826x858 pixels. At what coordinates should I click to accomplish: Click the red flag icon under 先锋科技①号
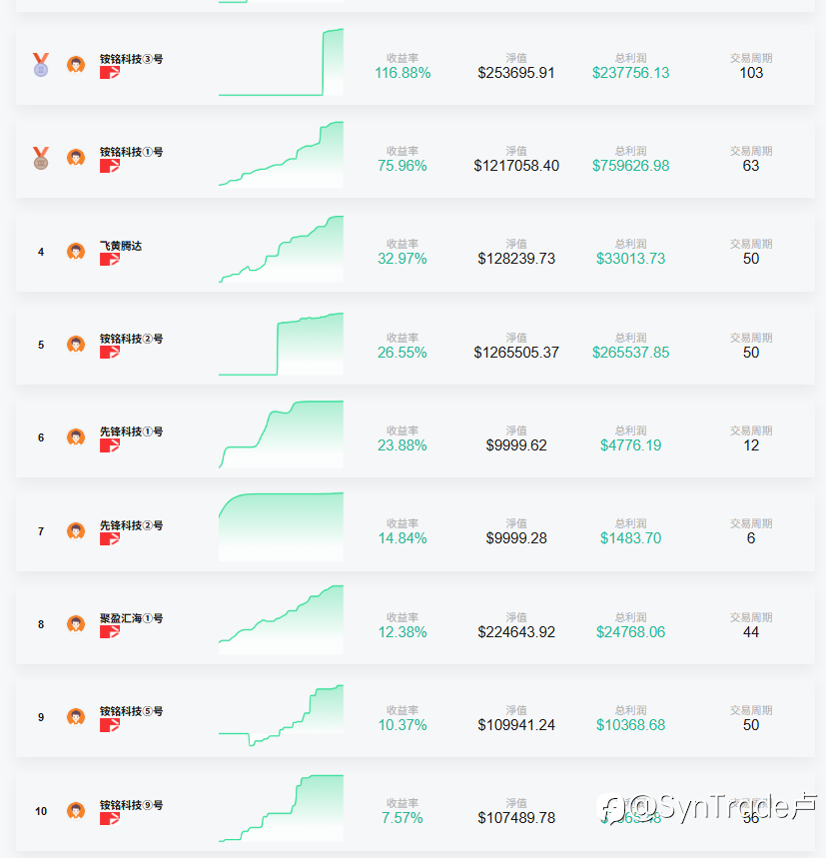click(x=110, y=445)
